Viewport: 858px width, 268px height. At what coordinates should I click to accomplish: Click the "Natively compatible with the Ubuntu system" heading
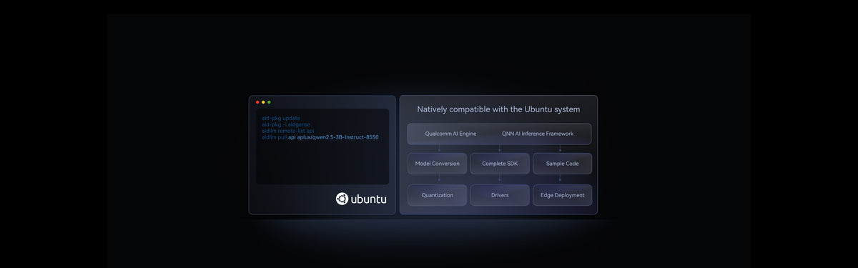[498, 109]
